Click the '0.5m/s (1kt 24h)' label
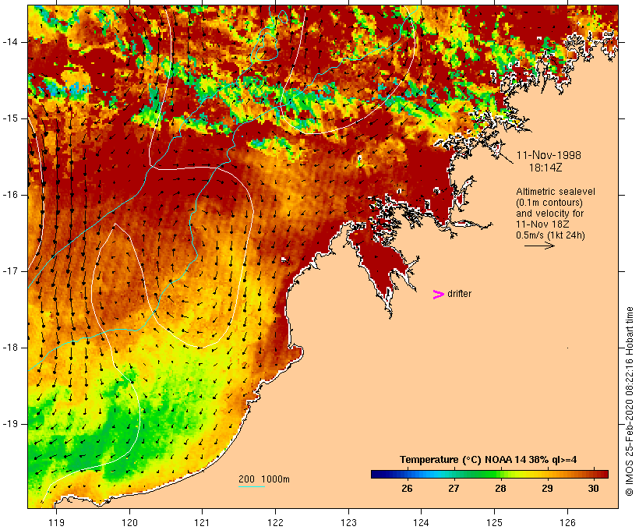Viewport: 639px width, 530px height. pos(550,235)
